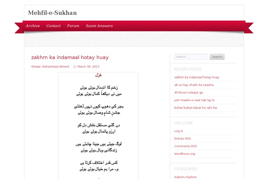
Task: Open the March 30, 2013 date link
Action: [88, 67]
